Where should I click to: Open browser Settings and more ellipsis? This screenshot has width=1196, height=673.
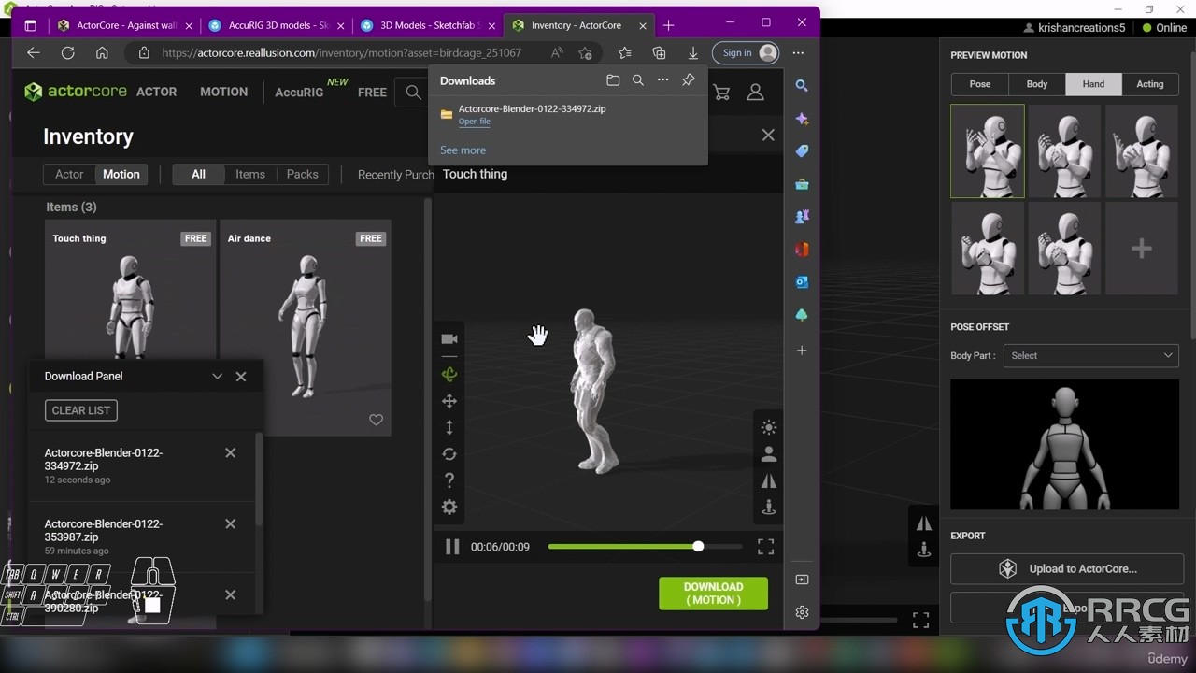pos(798,53)
